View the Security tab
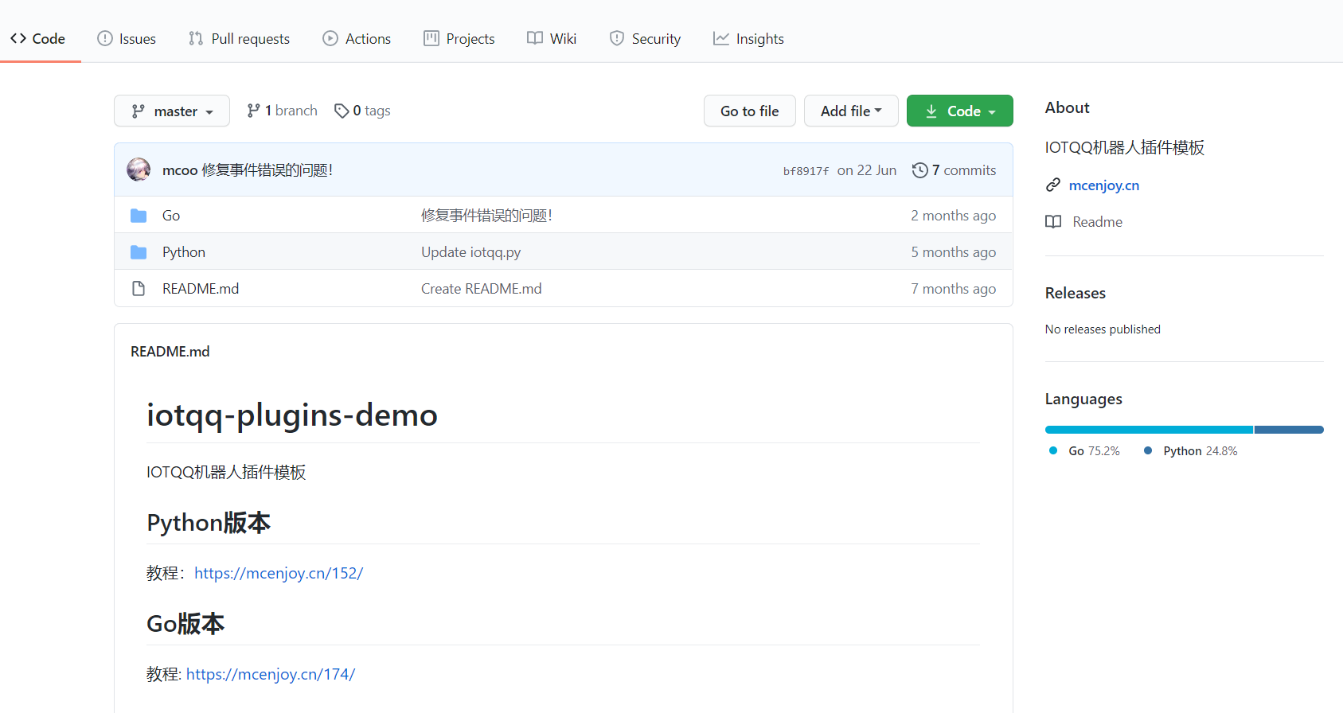 [x=645, y=38]
